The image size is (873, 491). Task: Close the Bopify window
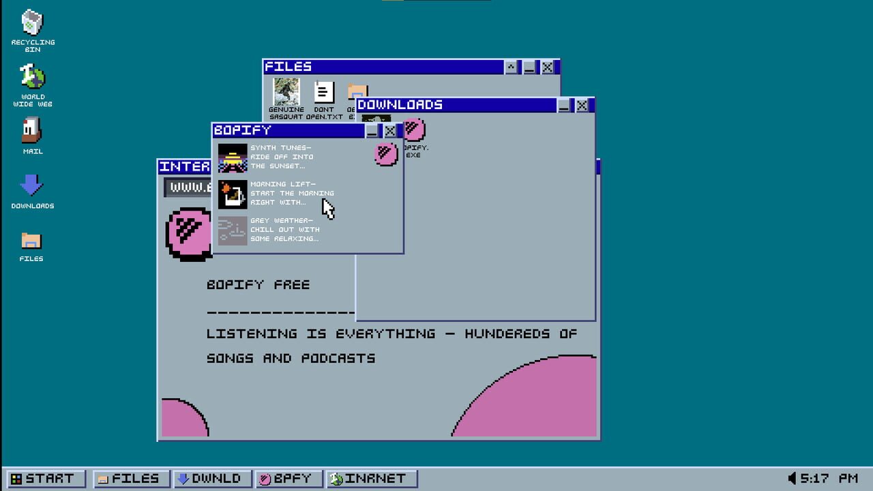[x=390, y=131]
